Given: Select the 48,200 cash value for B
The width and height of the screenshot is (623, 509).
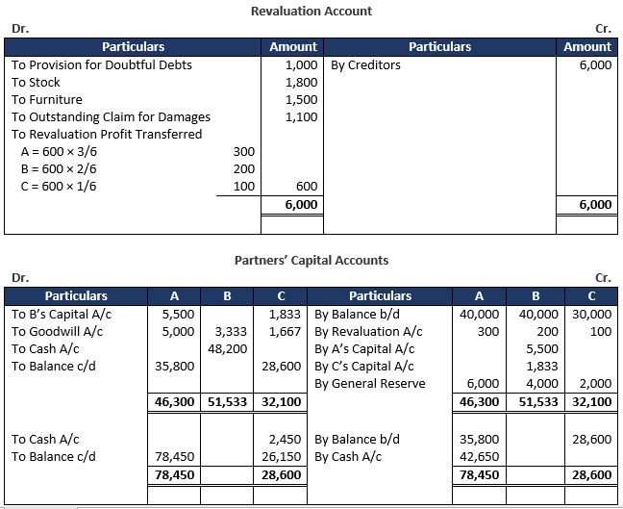Looking at the screenshot, I should [x=227, y=348].
